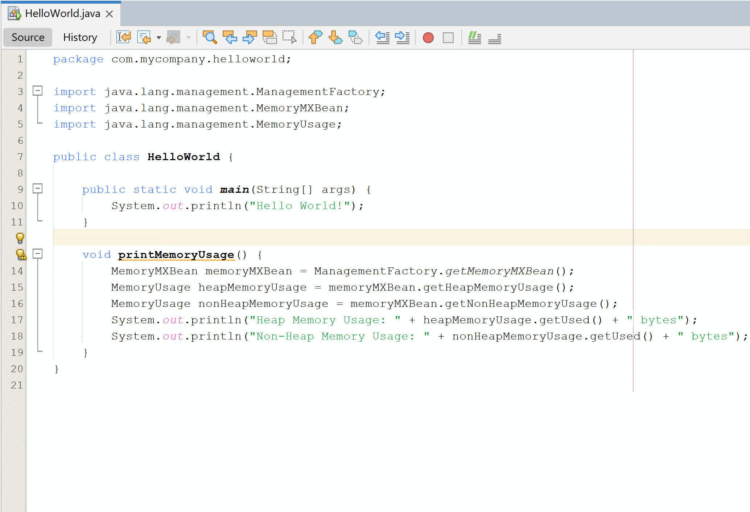Toggle Highlight Search icon
750x512 pixels.
(x=269, y=37)
